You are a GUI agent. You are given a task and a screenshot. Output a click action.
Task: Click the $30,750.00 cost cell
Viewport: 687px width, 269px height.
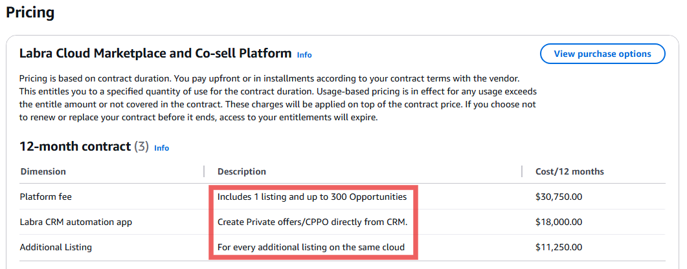tap(559, 197)
